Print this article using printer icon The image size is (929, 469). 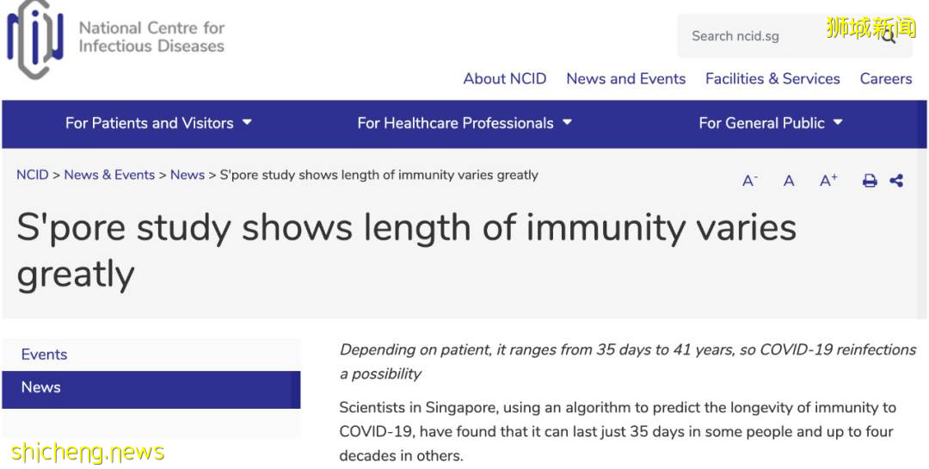click(870, 181)
